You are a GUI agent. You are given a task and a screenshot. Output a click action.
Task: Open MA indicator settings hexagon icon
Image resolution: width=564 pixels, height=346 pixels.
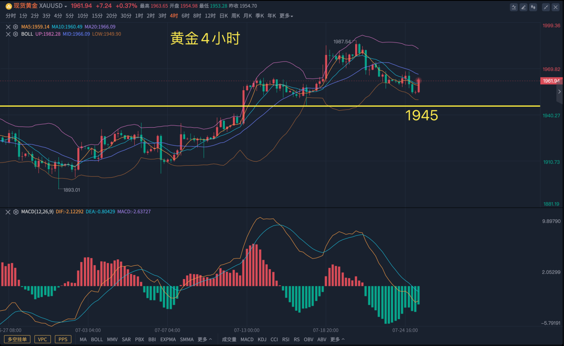(x=15, y=27)
